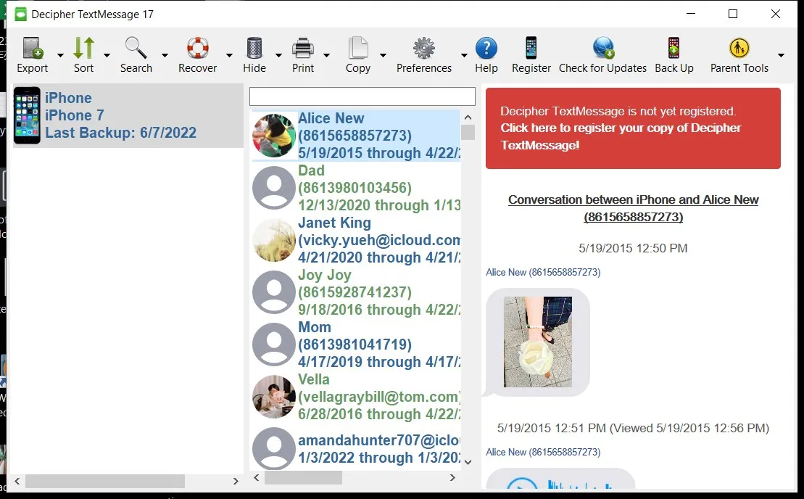Click the Decipher TextMessage app icon in title bar

click(20, 15)
